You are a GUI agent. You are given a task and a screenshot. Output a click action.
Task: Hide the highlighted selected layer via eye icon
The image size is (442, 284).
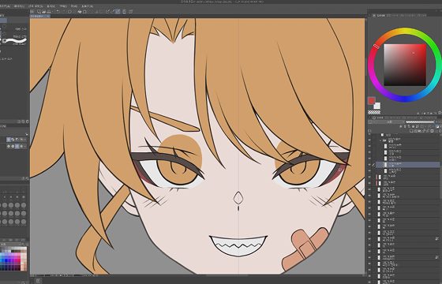click(x=369, y=165)
